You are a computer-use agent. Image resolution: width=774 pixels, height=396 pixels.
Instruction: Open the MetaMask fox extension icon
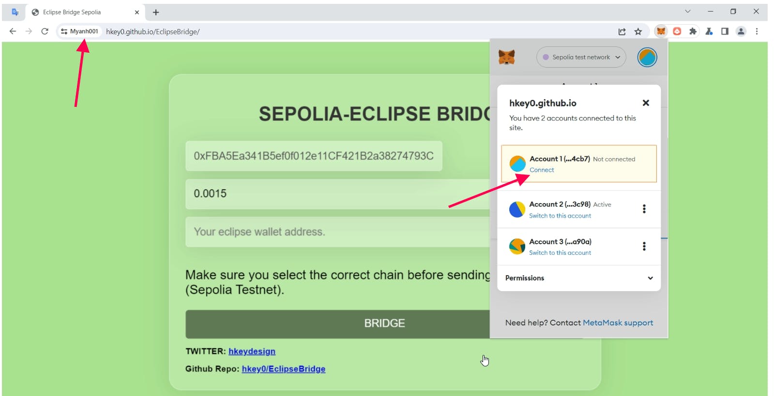[x=661, y=31]
